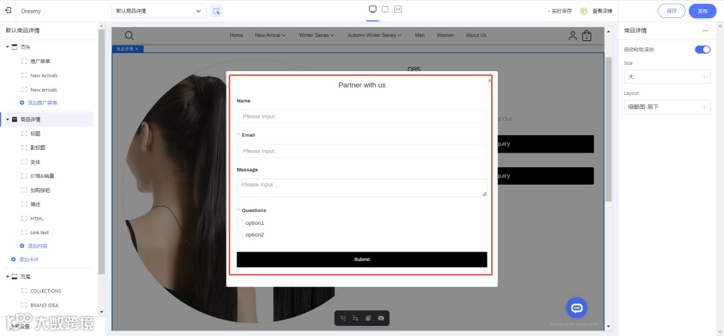Viewport: 724px width, 336px height.
Task: Close the Partner with us popup
Action: [x=489, y=81]
